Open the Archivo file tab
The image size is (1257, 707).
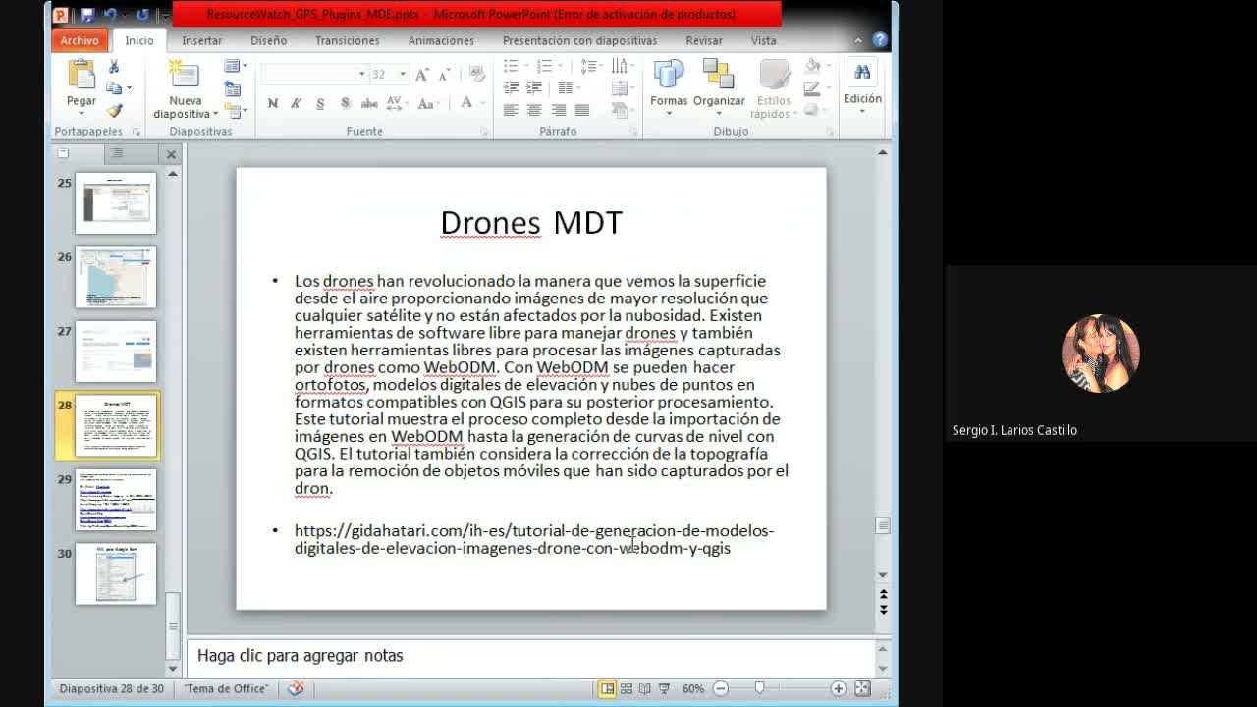80,40
